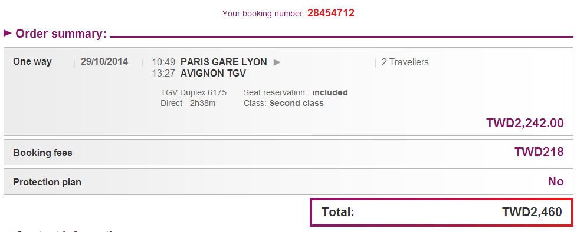Click the total amount TWD2,460

point(532,212)
